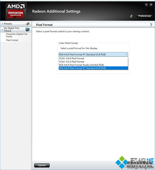
Task: Click the pixel format dropdown arrow
Action: [x=126, y=55]
